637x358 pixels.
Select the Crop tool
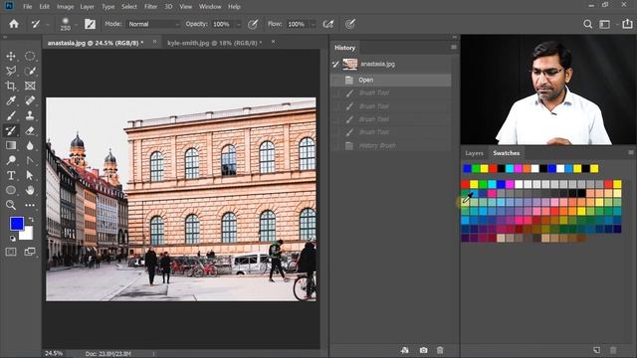[11, 86]
